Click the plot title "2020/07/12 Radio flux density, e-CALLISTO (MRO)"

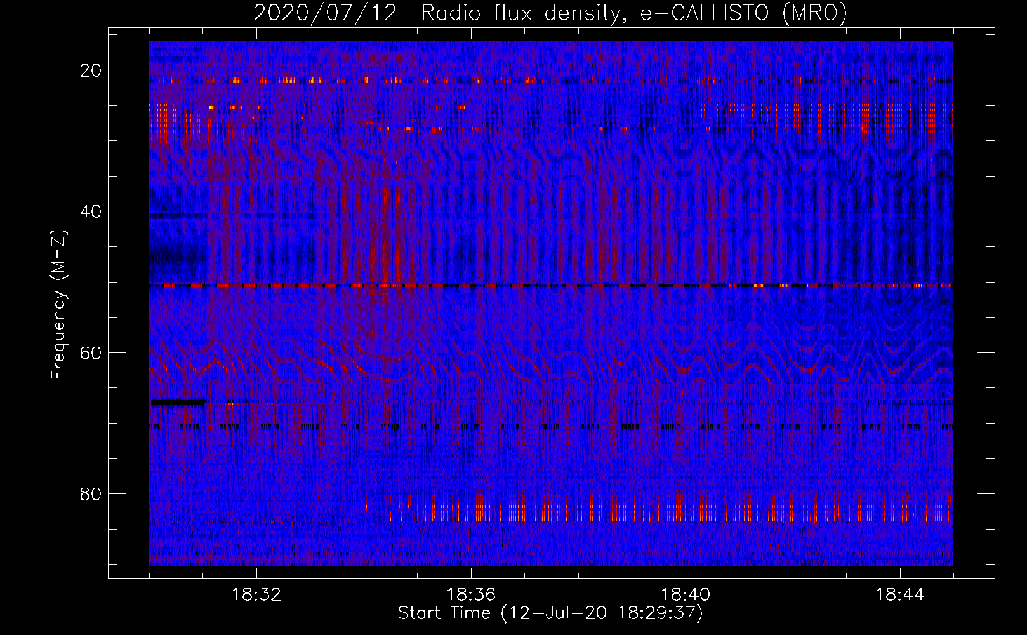(550, 13)
